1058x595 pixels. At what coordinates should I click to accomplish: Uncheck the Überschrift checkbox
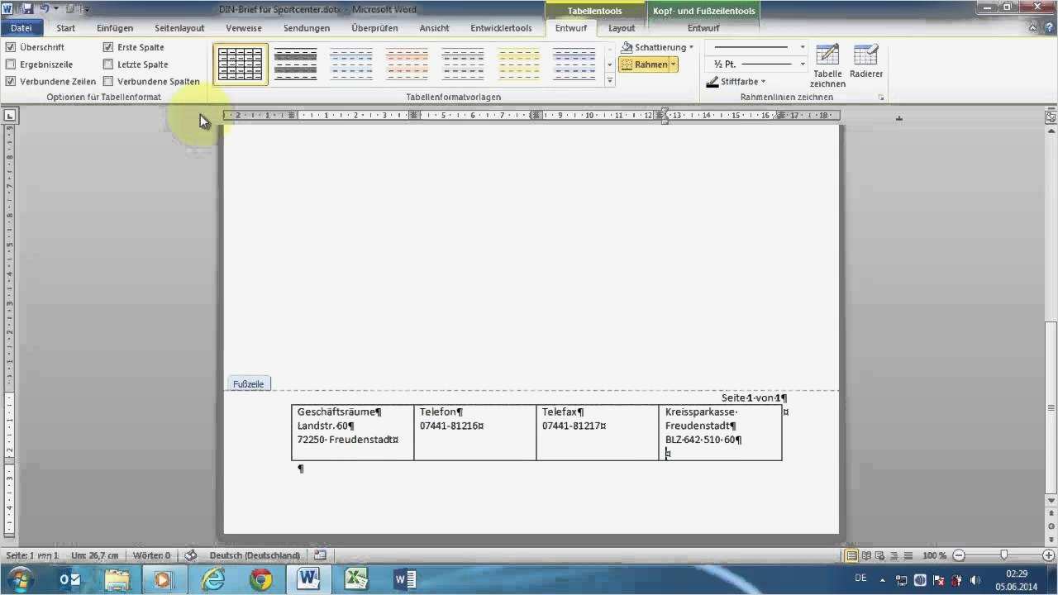(11, 47)
